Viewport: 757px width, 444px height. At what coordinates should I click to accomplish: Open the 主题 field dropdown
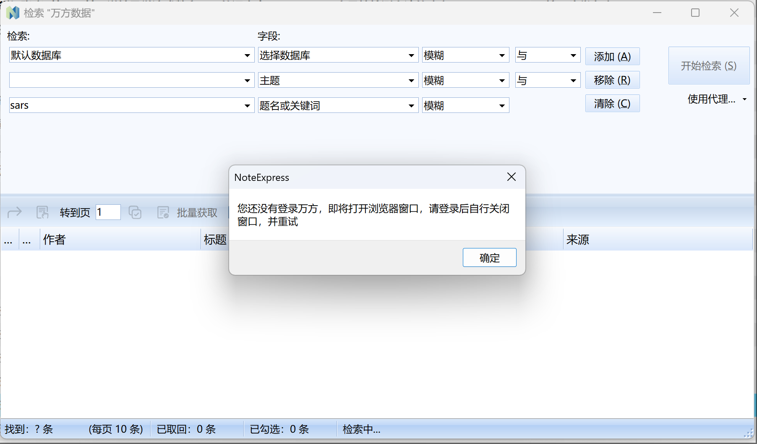tap(411, 81)
